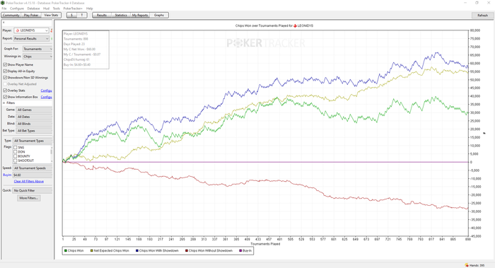The height and width of the screenshot is (268, 495).
Task: Uncheck Showdown/Non SD Winnings
Action: click(x=5, y=77)
